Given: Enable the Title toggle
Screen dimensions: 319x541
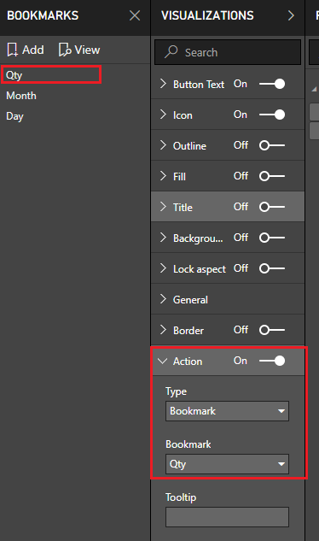Looking at the screenshot, I should coord(272,207).
